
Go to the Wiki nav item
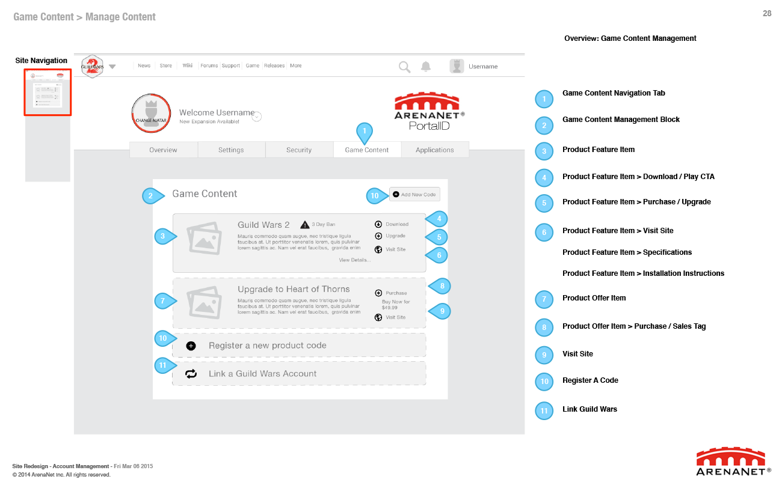[x=188, y=66]
